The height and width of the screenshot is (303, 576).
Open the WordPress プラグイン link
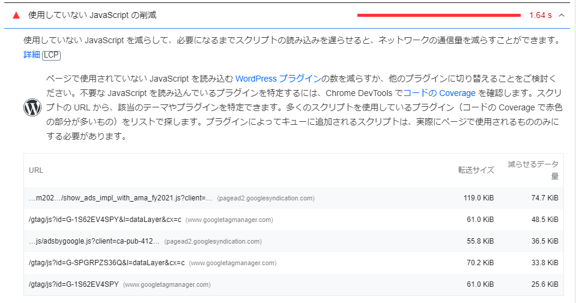point(279,79)
